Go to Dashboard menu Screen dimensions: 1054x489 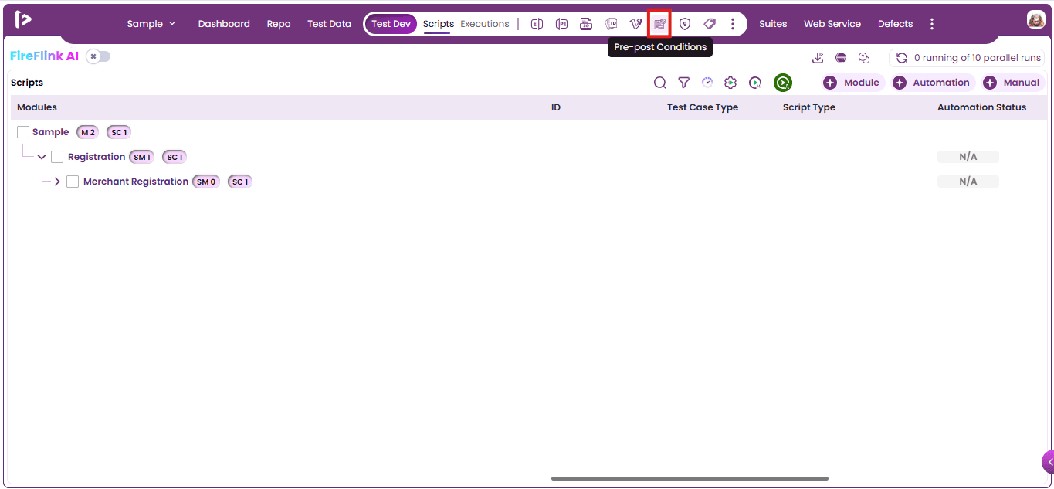point(224,24)
